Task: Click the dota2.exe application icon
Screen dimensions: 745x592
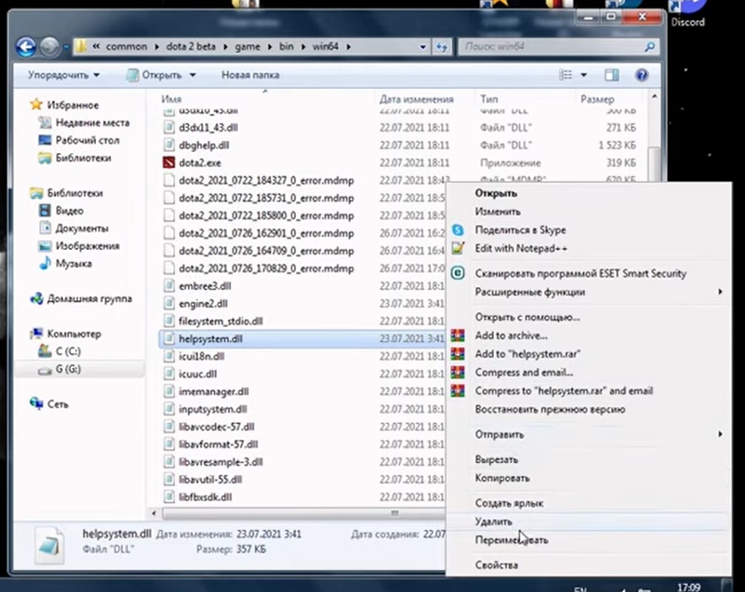Action: click(171, 163)
